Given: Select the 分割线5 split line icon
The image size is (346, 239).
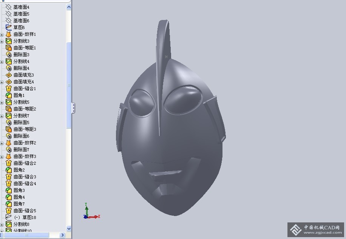Looking at the screenshot, I should [8, 102].
